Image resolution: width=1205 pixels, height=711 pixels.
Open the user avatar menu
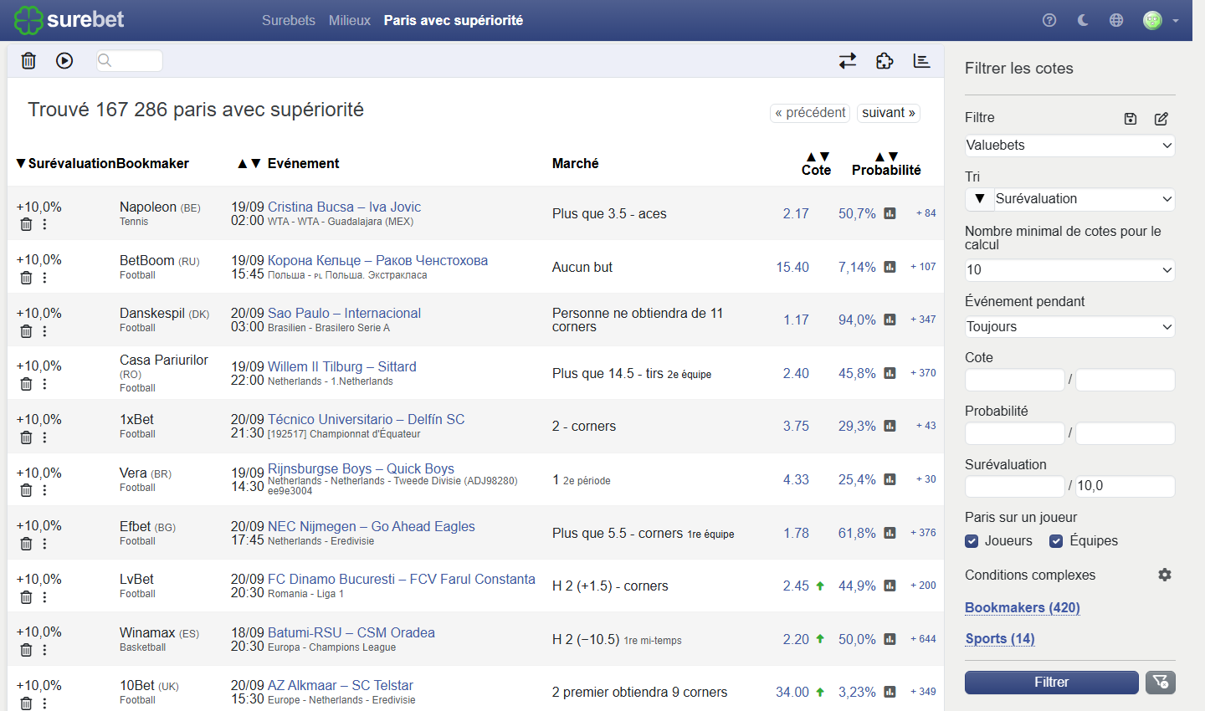pyautogui.click(x=1161, y=20)
